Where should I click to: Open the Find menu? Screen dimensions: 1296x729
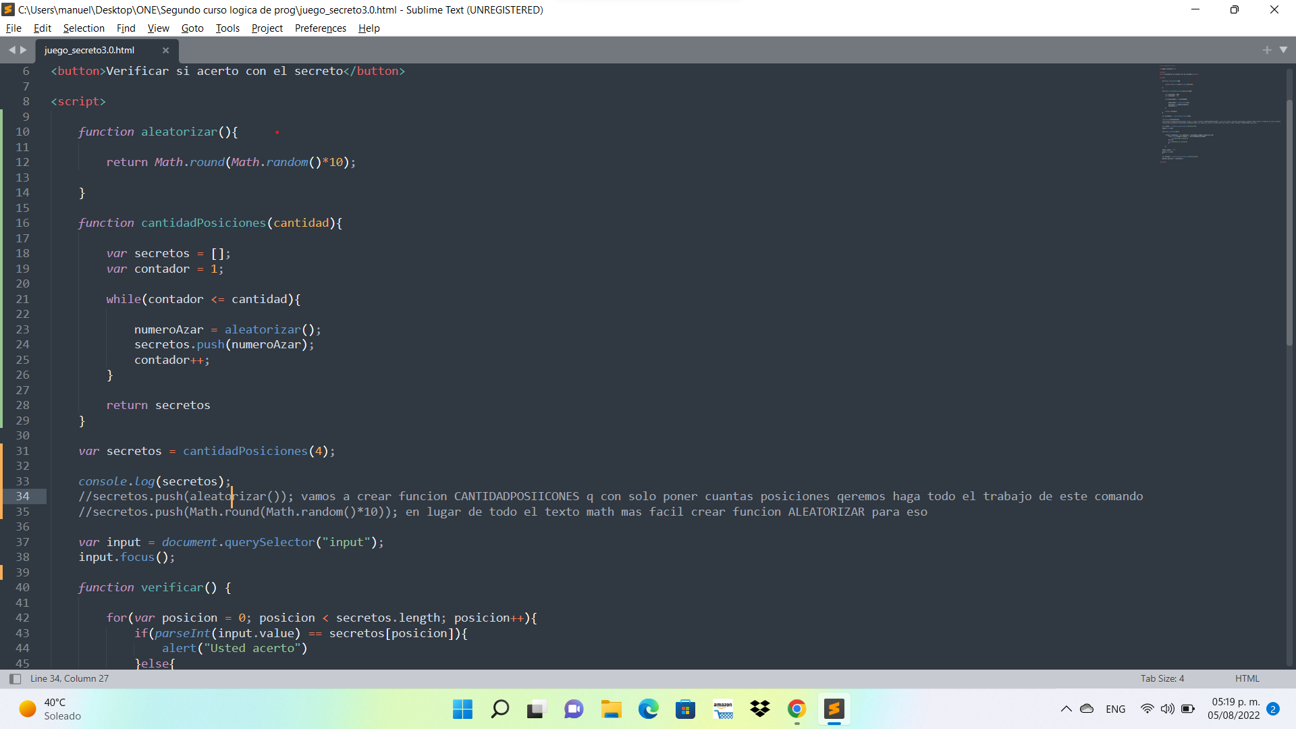[x=126, y=28]
